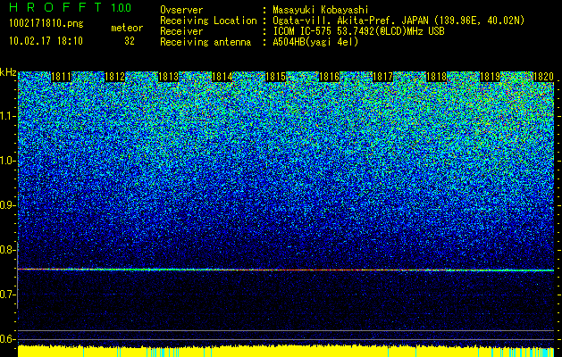Click the meteor count 32
Image resolution: width=562 pixels, height=357 pixels.
130,41
